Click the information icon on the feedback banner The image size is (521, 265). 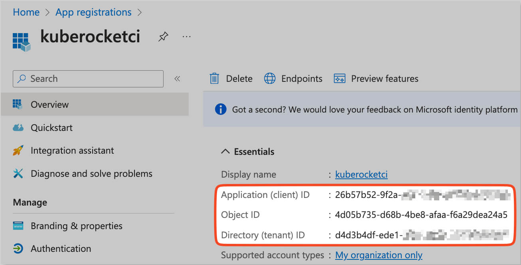coord(220,109)
